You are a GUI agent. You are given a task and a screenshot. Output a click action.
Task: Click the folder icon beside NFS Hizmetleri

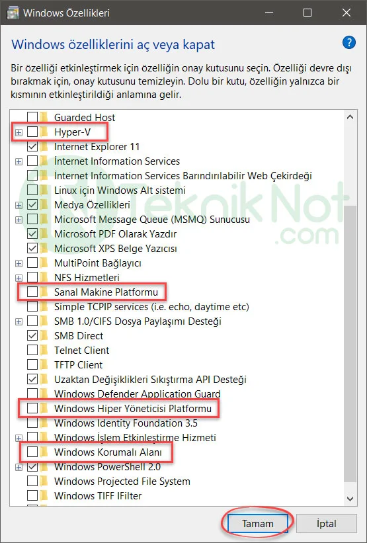coord(44,277)
